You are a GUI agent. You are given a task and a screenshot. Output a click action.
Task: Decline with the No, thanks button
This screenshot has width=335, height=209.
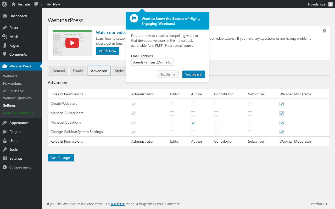(x=167, y=74)
